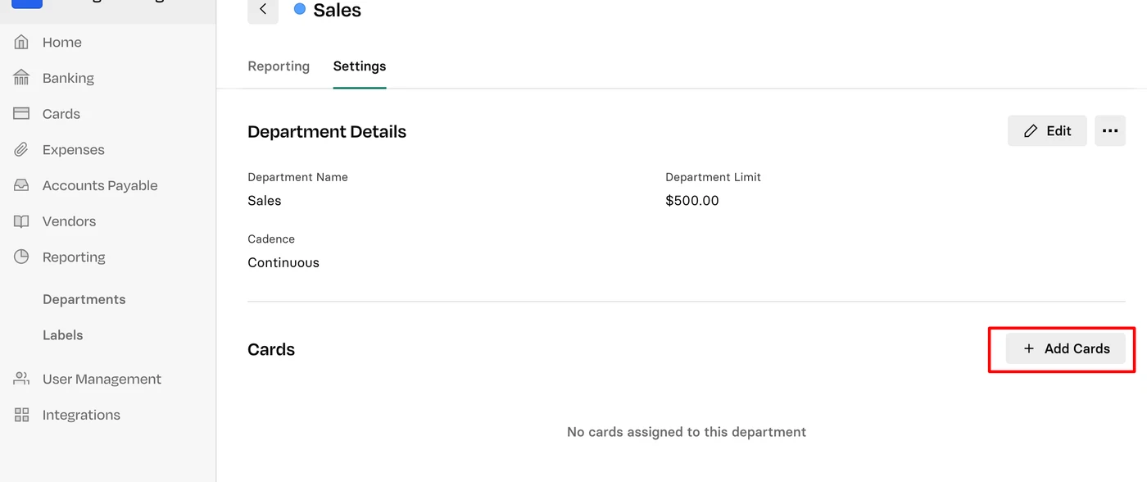The height and width of the screenshot is (482, 1147).
Task: Click the blue company logo at top left
Action: point(27,3)
